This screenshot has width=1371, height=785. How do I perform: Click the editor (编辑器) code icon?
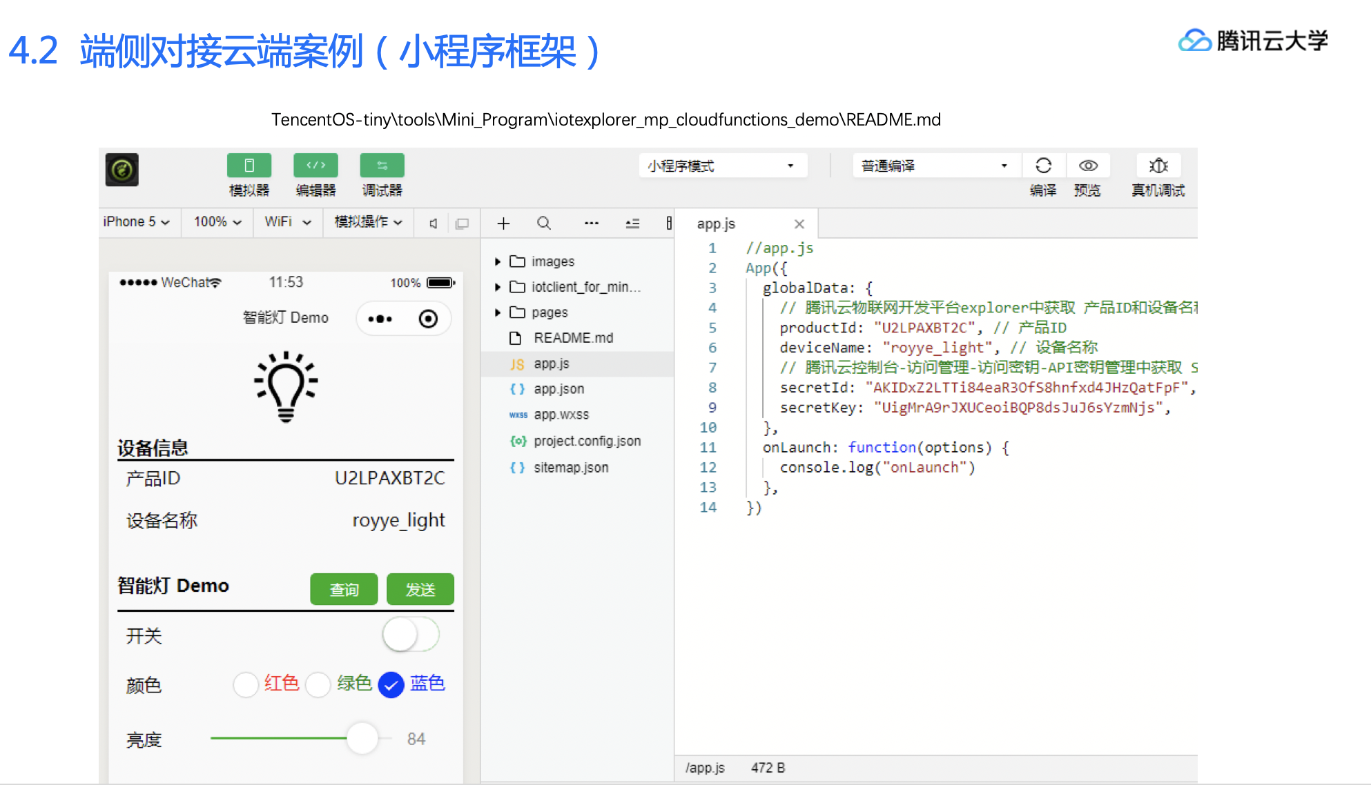315,166
